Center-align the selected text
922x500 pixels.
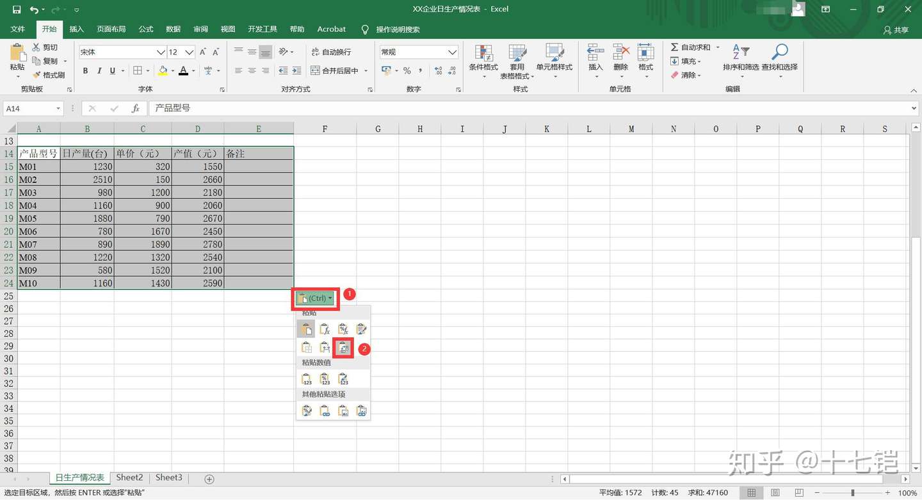pos(251,70)
